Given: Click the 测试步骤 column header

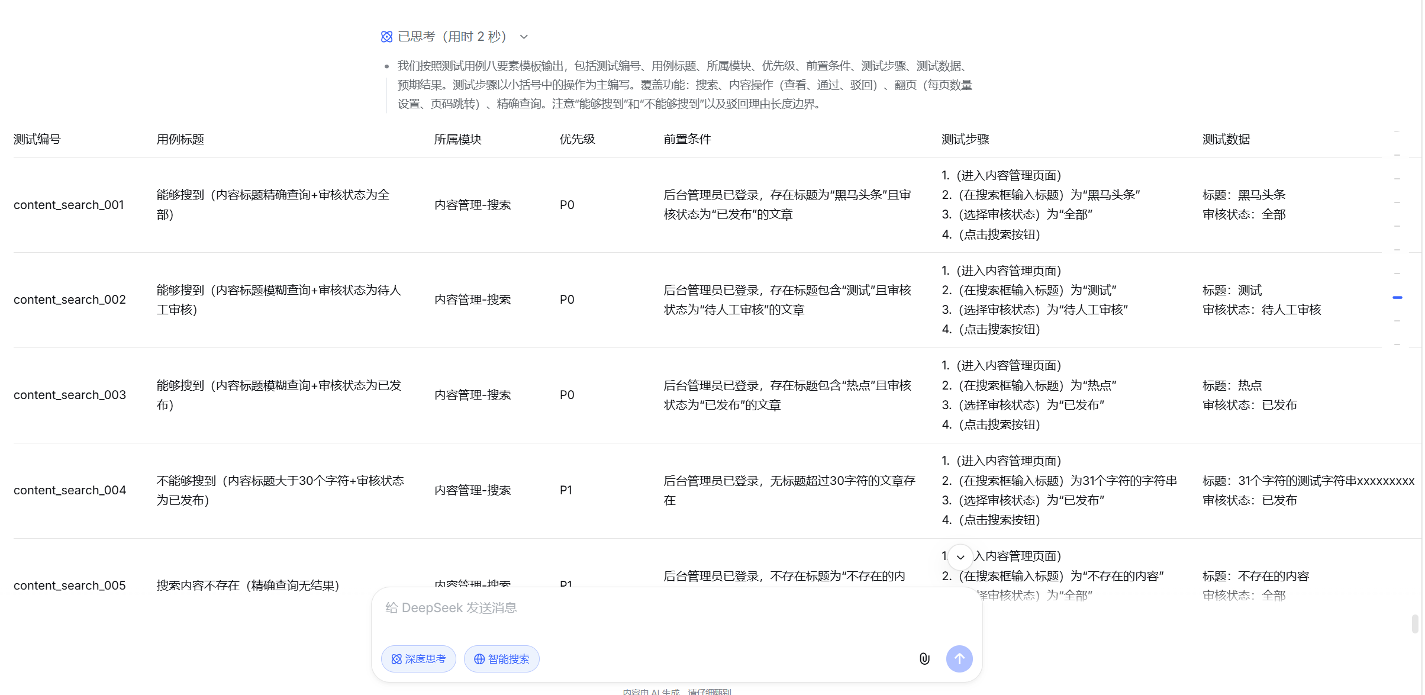Looking at the screenshot, I should tap(965, 140).
